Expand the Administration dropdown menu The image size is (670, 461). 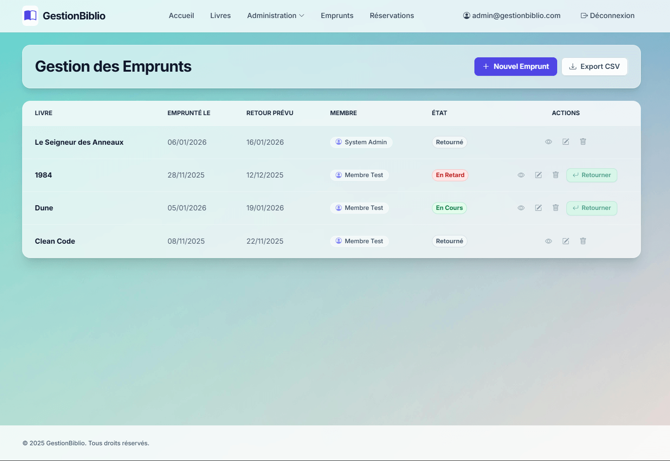tap(276, 16)
